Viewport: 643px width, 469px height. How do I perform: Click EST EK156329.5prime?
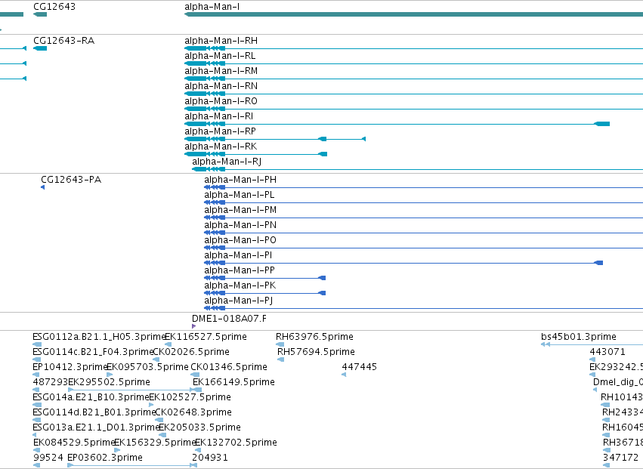pyautogui.click(x=155, y=443)
